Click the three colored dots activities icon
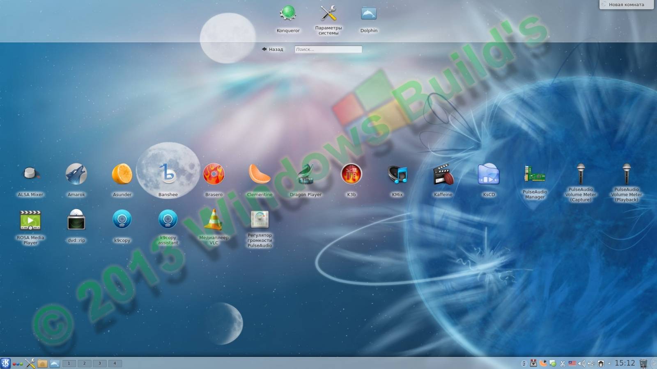 (17, 364)
